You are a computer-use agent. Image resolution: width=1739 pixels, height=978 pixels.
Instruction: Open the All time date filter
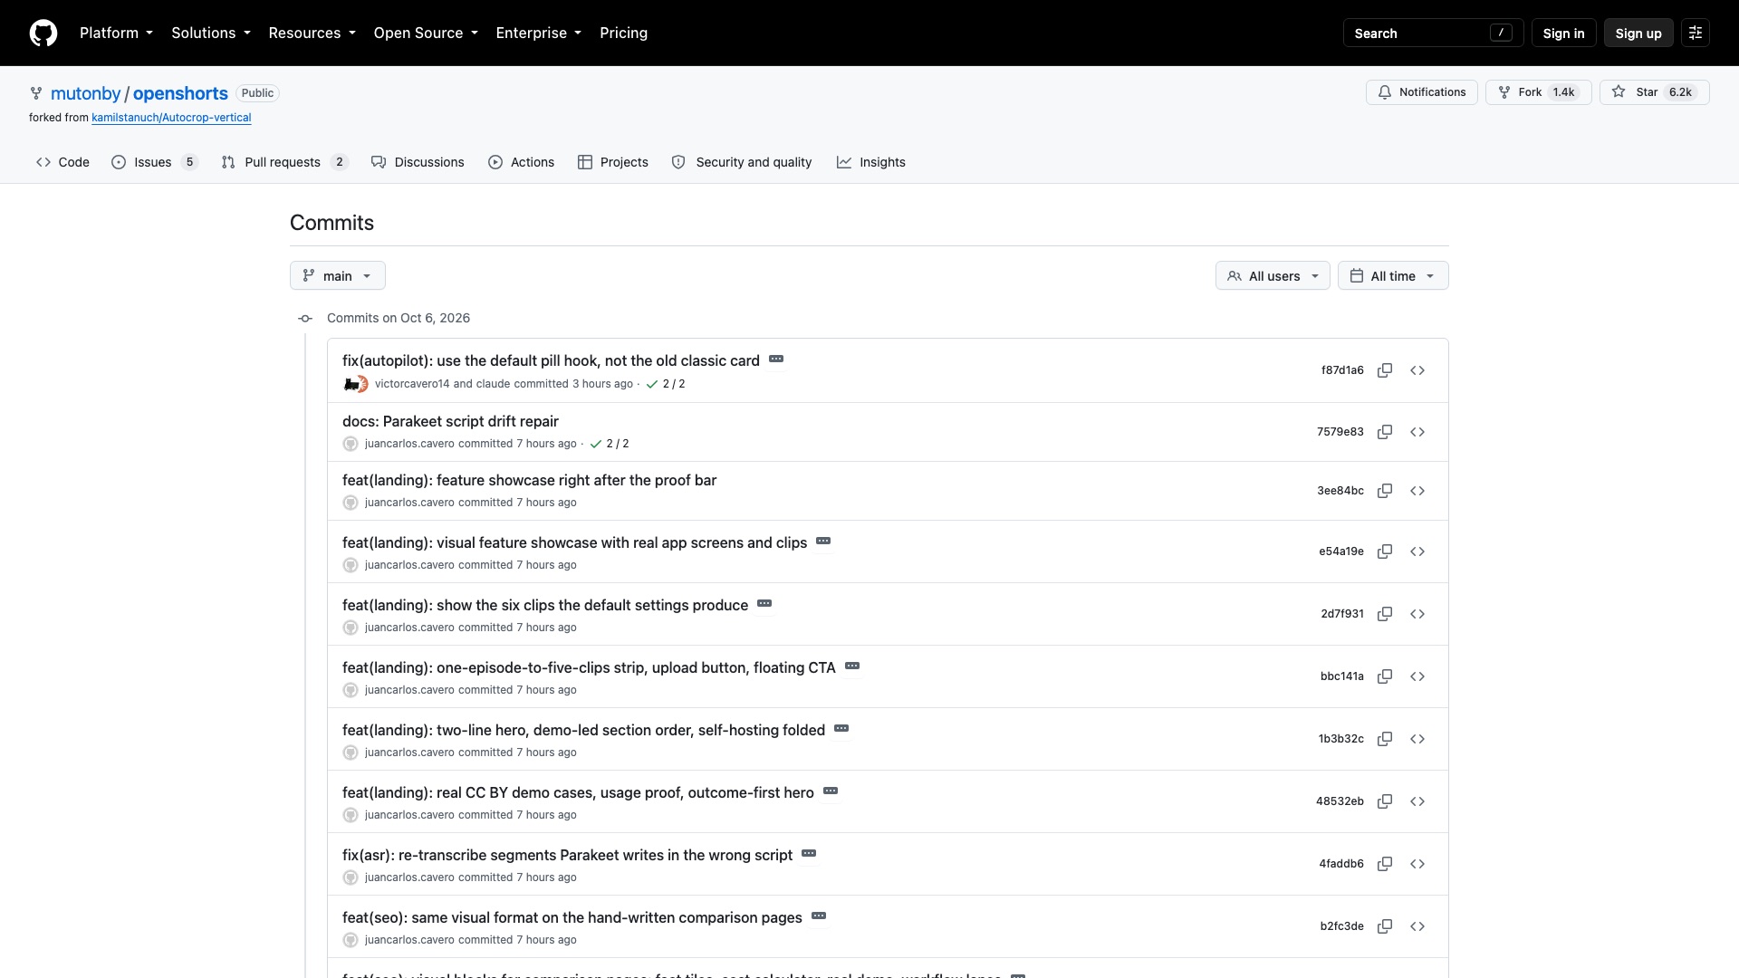point(1393,276)
